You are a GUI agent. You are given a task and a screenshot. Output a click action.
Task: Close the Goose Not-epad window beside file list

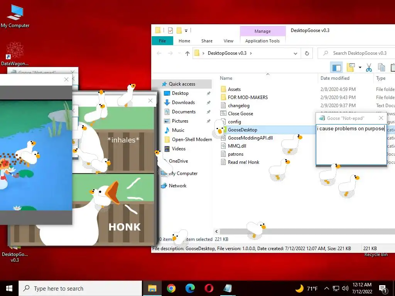tap(381, 118)
